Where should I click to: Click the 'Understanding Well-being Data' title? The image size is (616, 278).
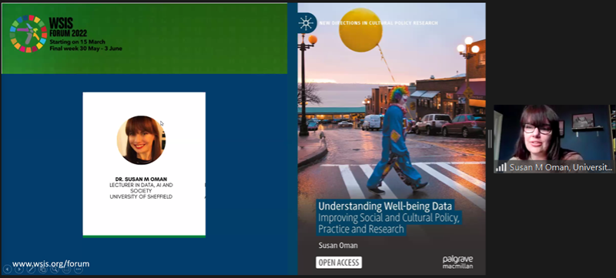pyautogui.click(x=385, y=206)
